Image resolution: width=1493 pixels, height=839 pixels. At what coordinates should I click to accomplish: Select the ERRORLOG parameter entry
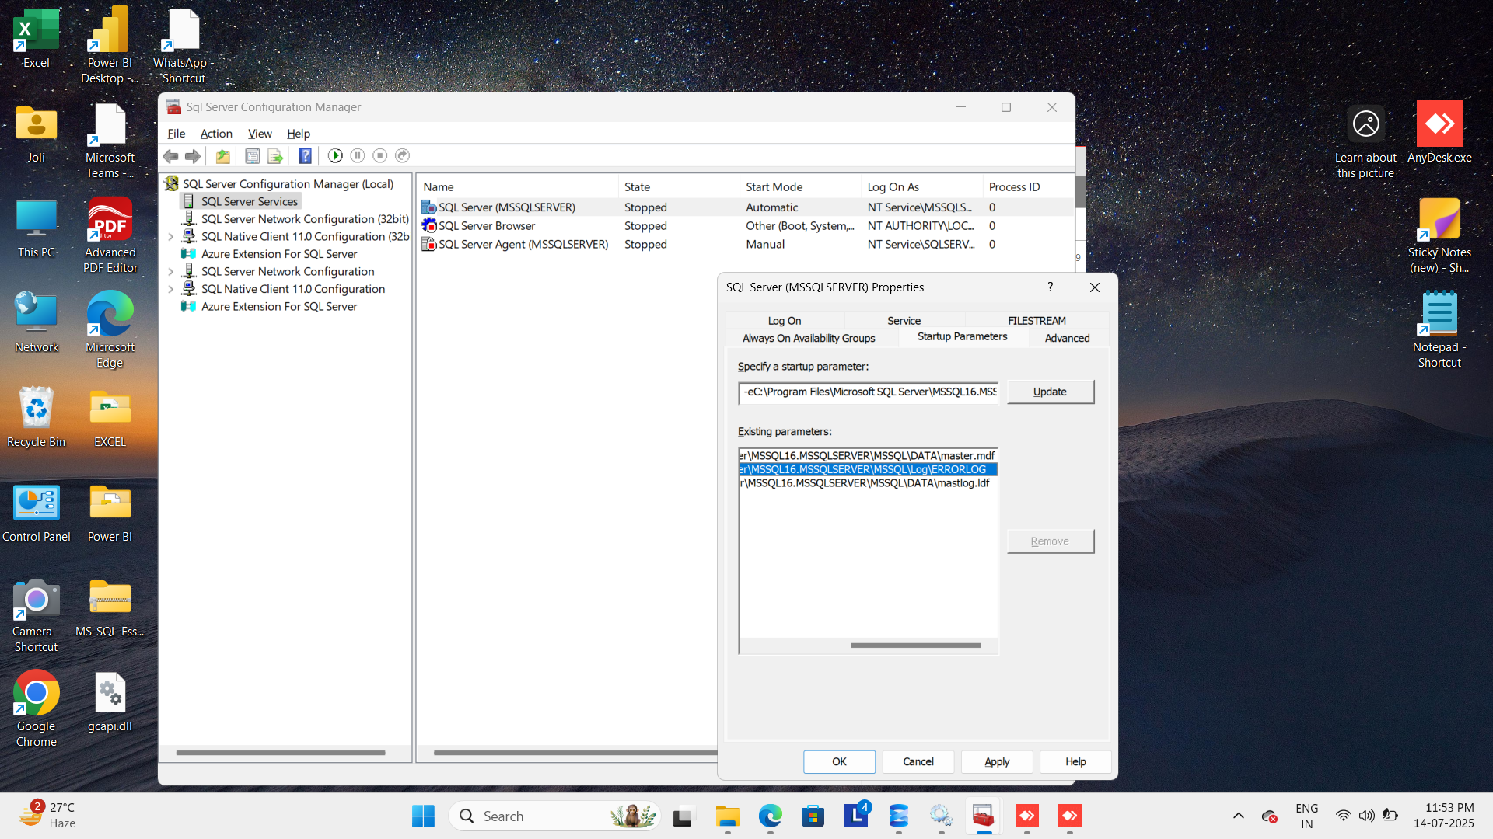click(868, 469)
